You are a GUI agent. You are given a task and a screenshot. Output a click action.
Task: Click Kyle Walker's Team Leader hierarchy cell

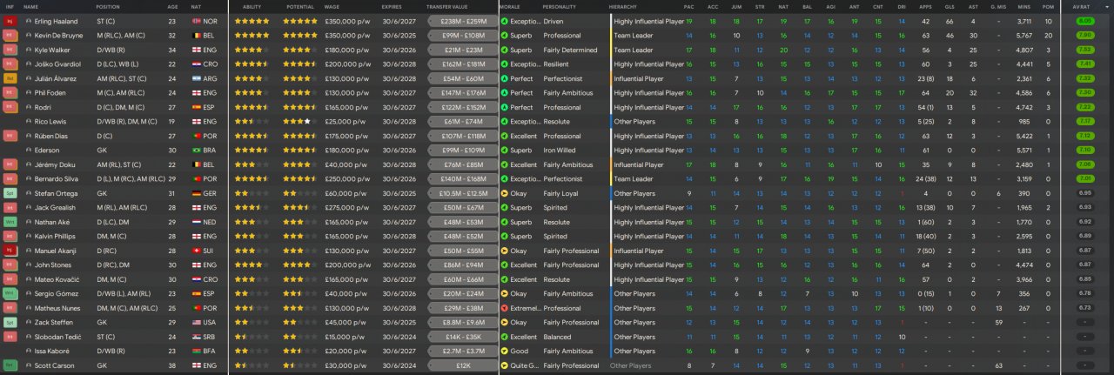pos(634,50)
